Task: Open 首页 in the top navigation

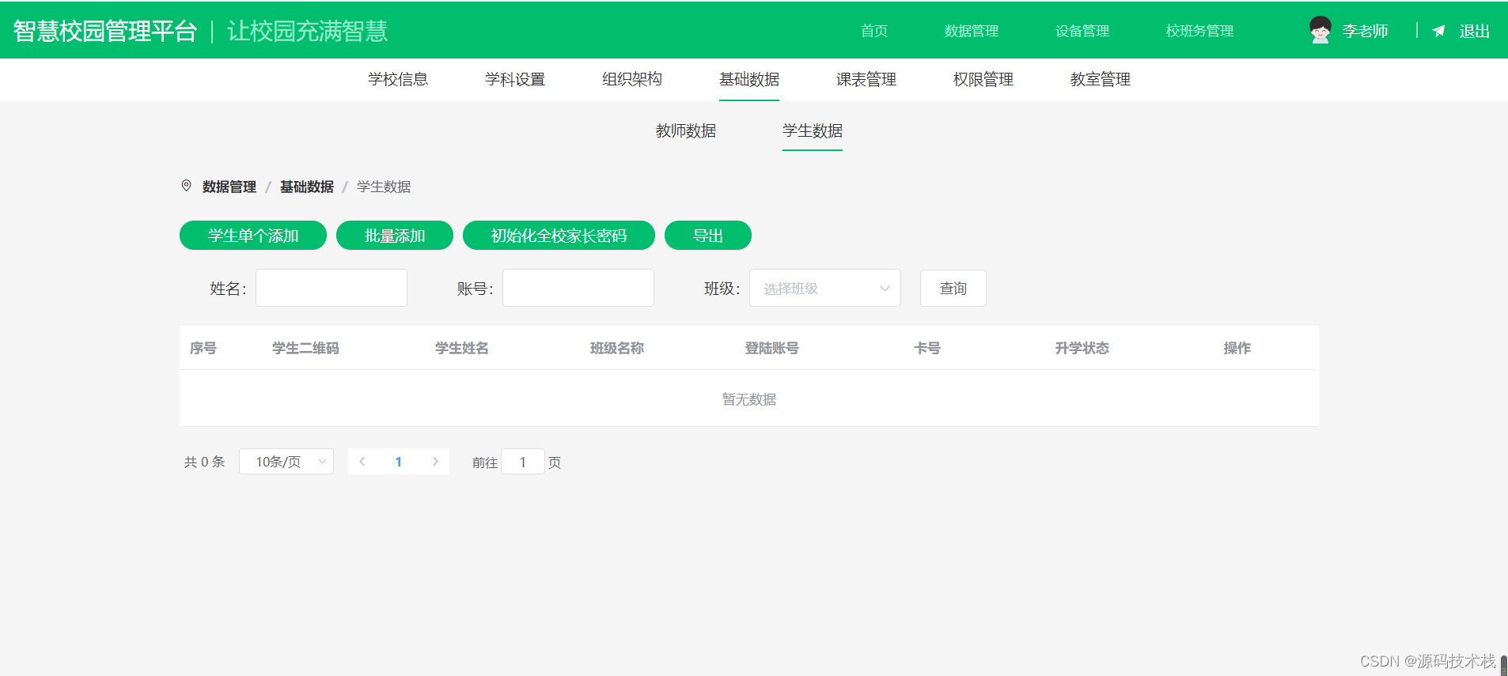Action: [x=874, y=31]
